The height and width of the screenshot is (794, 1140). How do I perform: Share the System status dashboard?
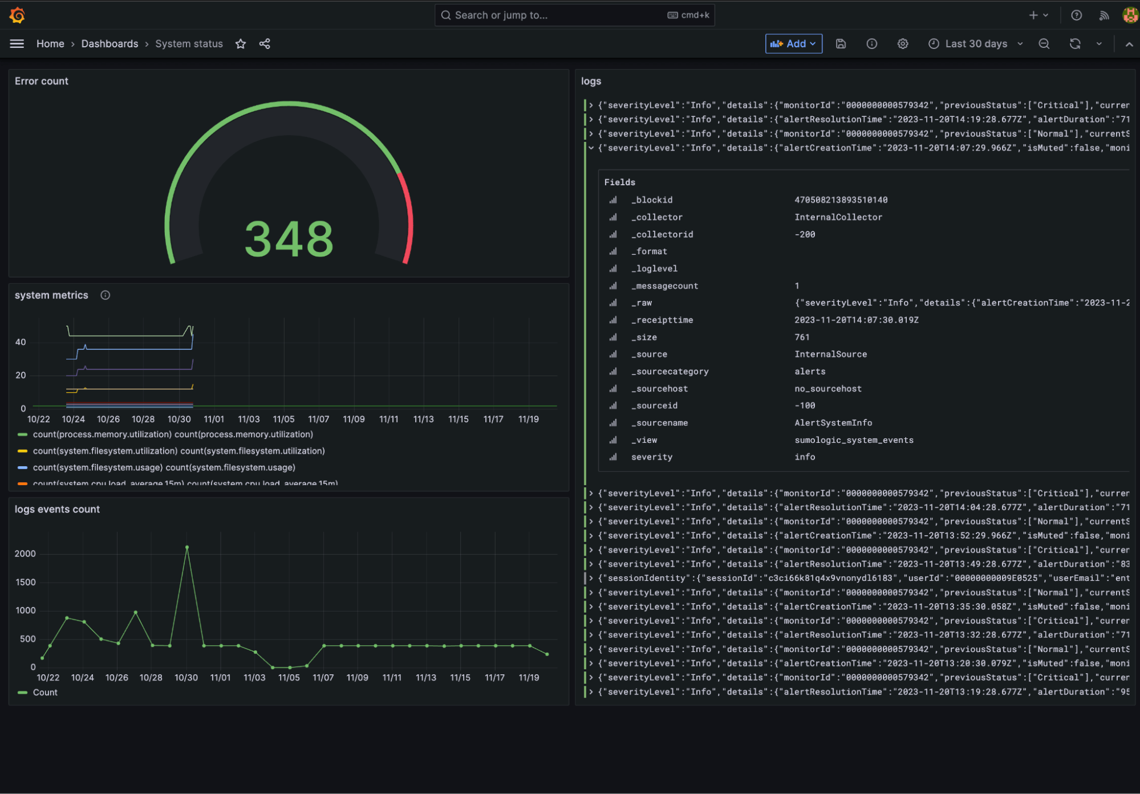click(264, 43)
